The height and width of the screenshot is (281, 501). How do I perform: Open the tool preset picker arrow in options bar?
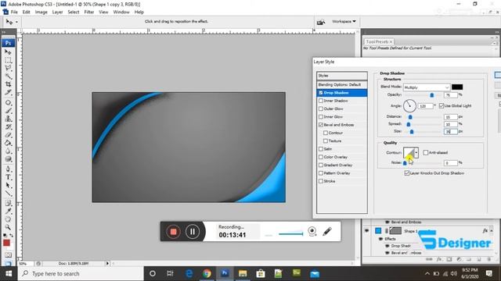click(x=16, y=22)
